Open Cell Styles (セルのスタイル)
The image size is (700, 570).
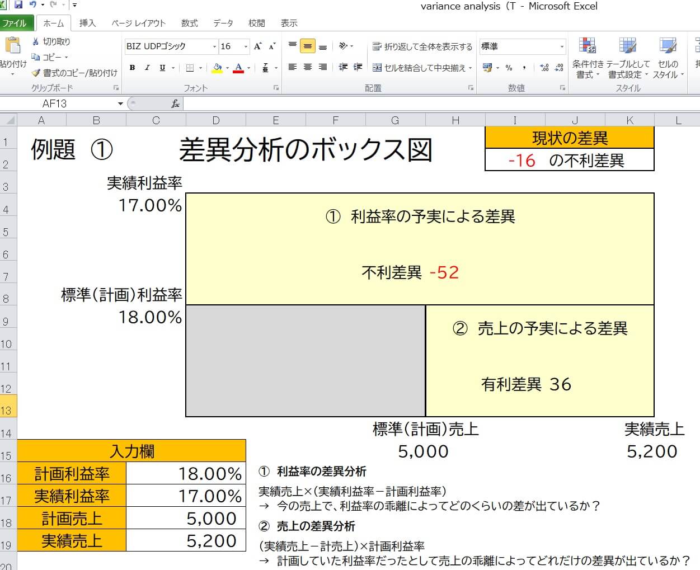click(668, 58)
